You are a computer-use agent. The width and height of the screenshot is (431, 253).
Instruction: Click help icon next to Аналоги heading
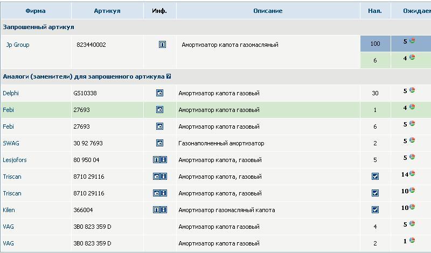[169, 76]
